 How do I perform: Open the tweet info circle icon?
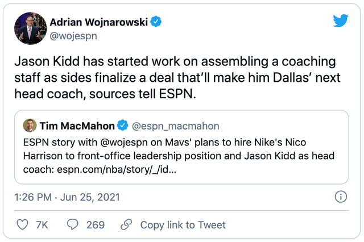coord(340,197)
